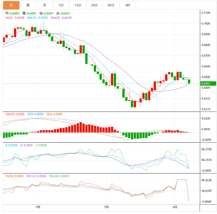This screenshot has width=217, height=214.
Task: Click the 0.6210 price axis value
Action: tap(206, 109)
